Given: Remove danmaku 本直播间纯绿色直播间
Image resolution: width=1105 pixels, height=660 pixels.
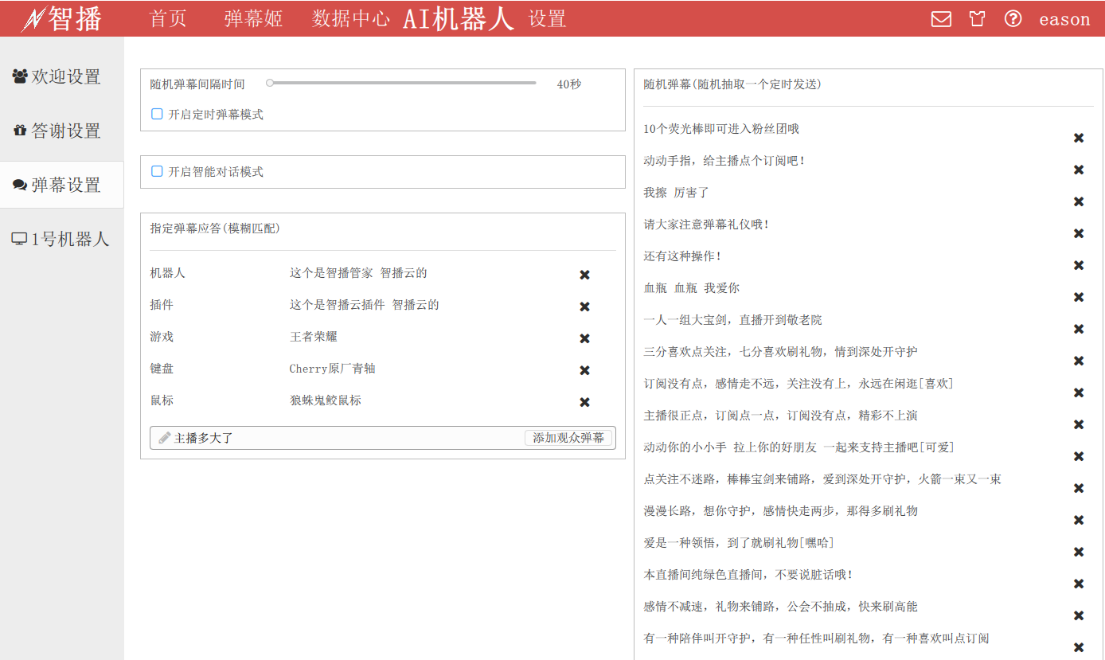Looking at the screenshot, I should point(1079,584).
